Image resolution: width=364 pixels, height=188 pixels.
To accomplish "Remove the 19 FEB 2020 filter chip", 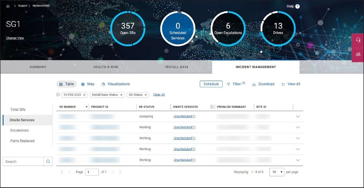I will (x=85, y=95).
